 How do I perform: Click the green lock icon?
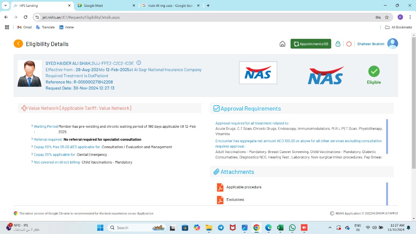point(338,44)
